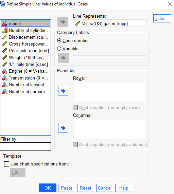Click into the Filter by field

25,146
